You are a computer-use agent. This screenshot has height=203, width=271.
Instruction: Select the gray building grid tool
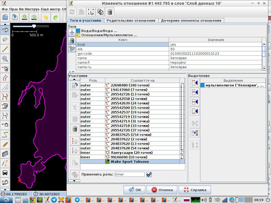[5, 154]
